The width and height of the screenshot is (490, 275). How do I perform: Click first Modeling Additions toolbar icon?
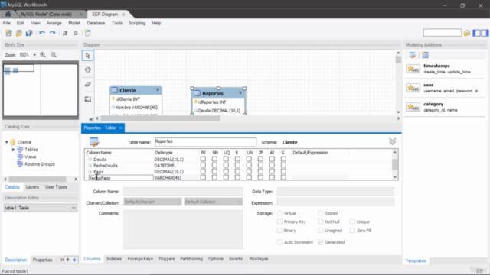click(413, 55)
